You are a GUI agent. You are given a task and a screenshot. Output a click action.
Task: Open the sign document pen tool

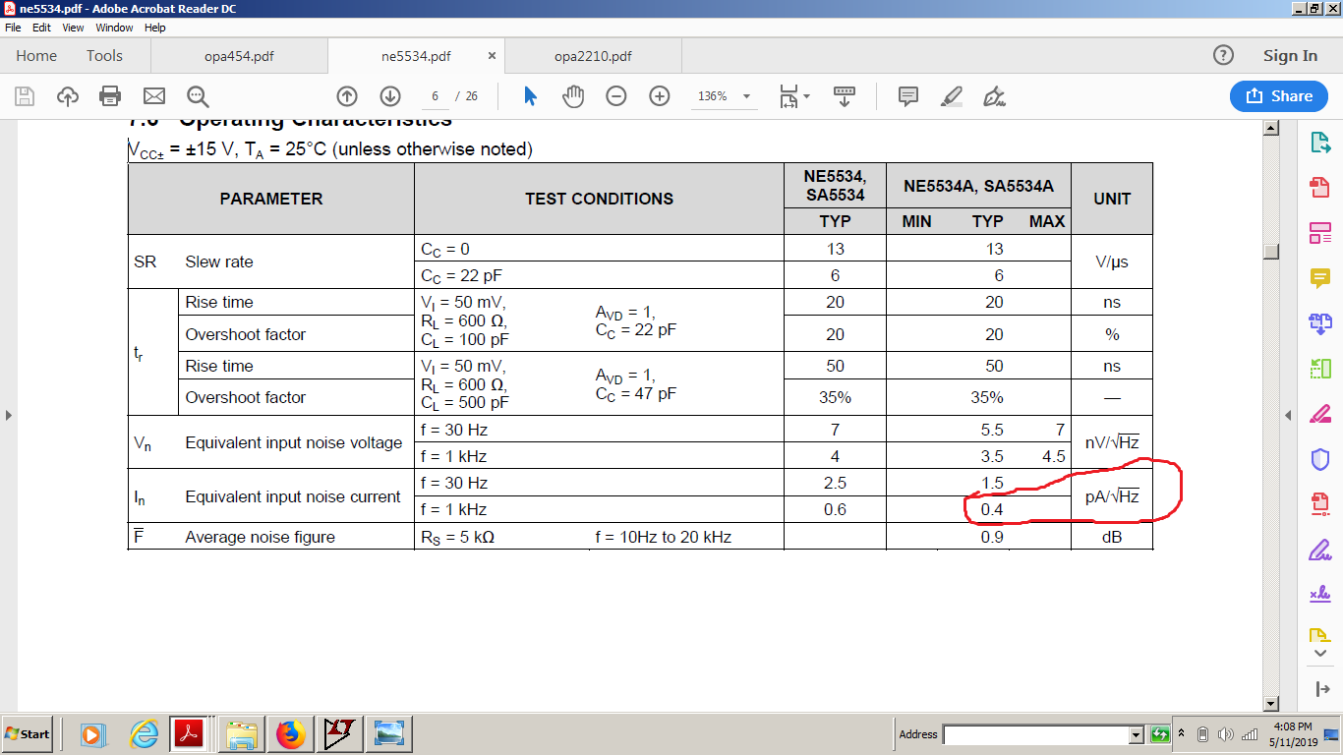click(994, 96)
